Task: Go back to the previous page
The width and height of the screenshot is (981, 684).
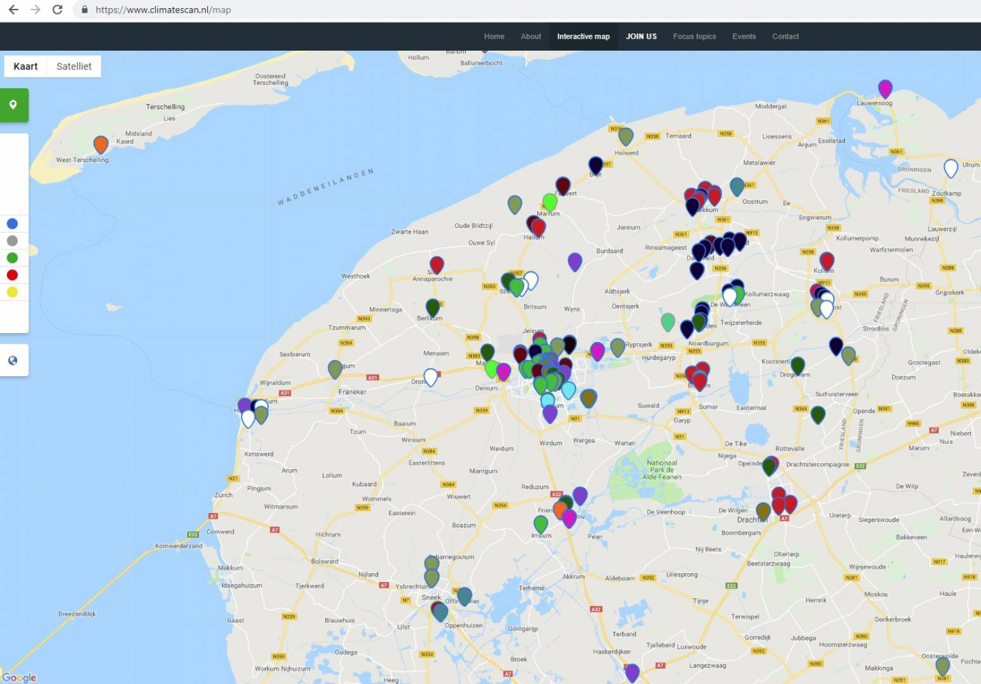Action: coord(13,9)
